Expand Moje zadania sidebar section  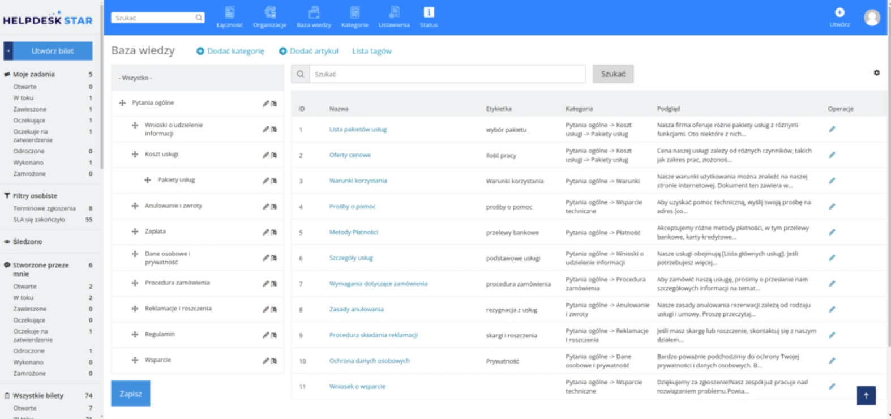[x=34, y=74]
